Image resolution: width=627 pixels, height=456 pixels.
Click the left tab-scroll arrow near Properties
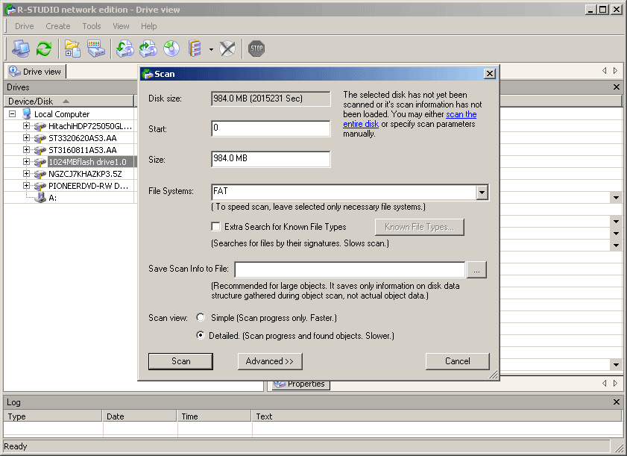pos(604,383)
